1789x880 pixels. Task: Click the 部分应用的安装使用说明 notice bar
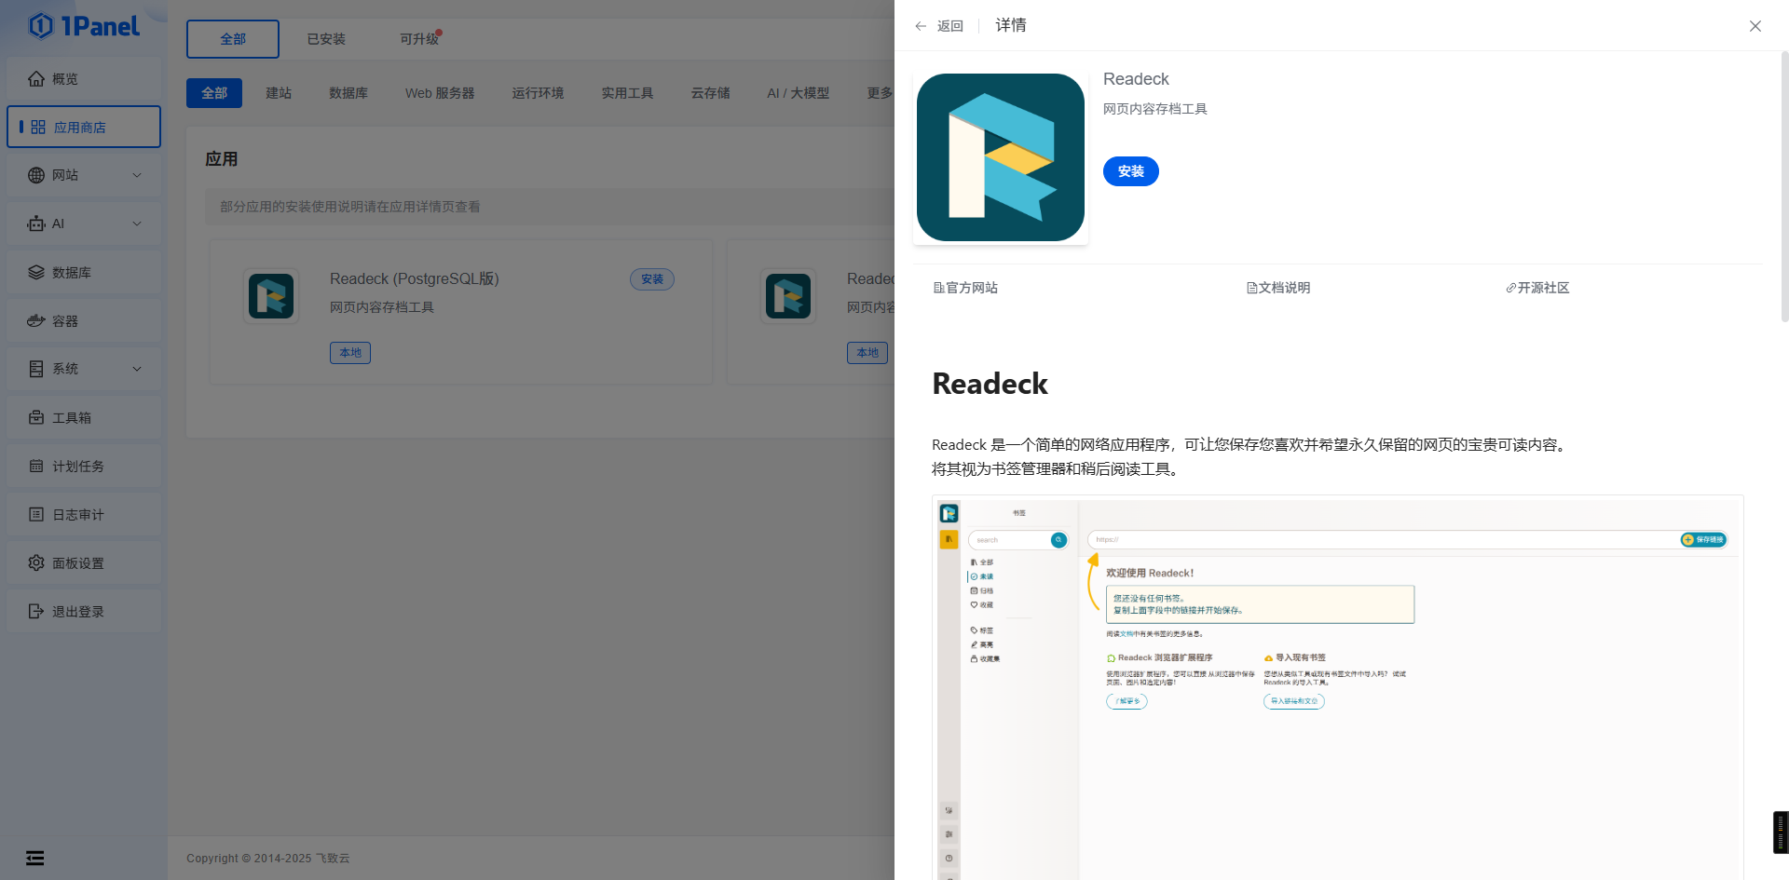(x=550, y=207)
